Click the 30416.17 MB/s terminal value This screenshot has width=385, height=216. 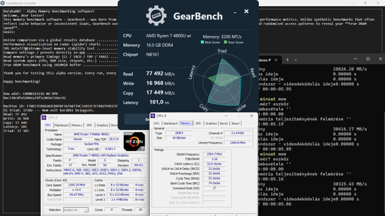pyautogui.click(x=350, y=129)
